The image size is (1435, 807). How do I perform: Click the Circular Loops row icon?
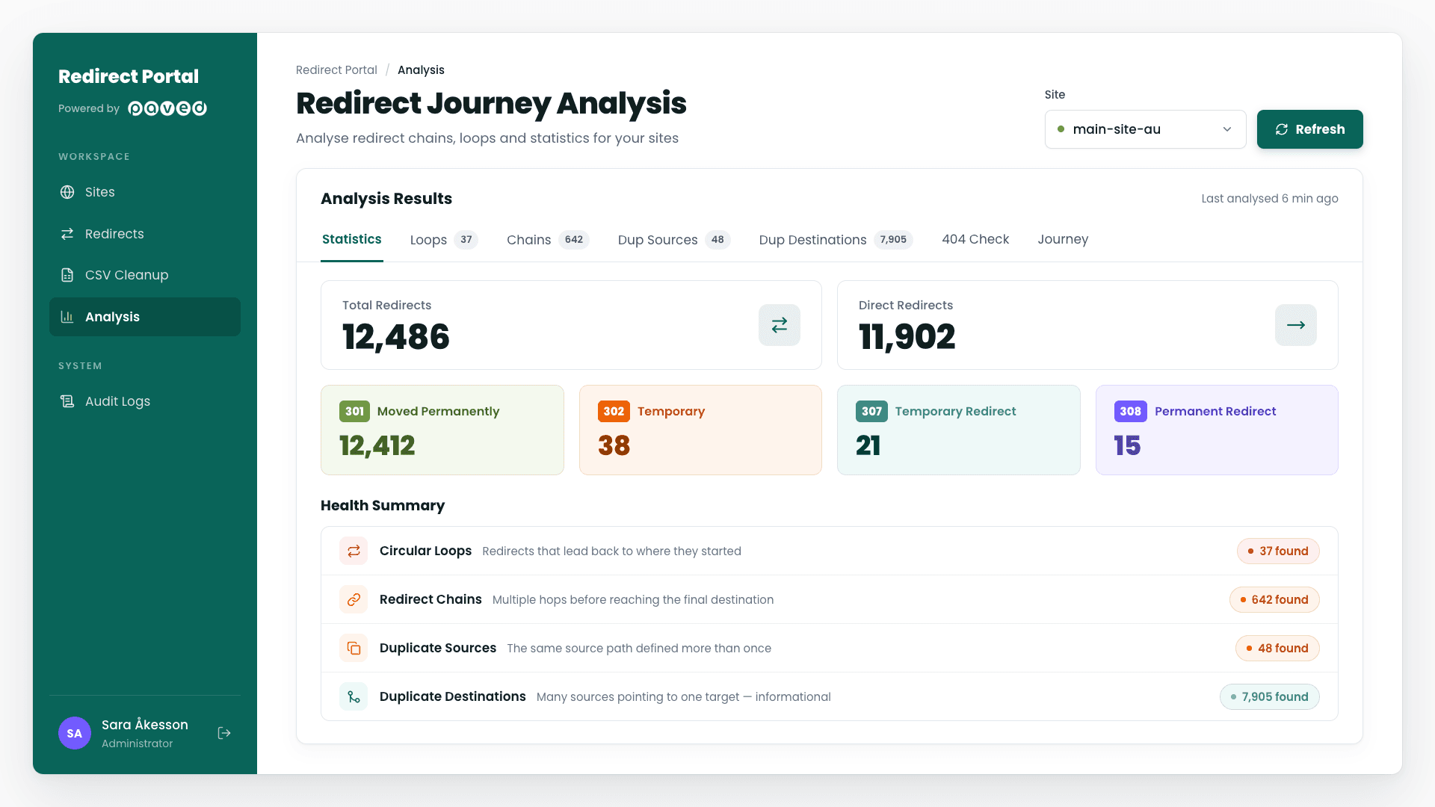click(354, 551)
